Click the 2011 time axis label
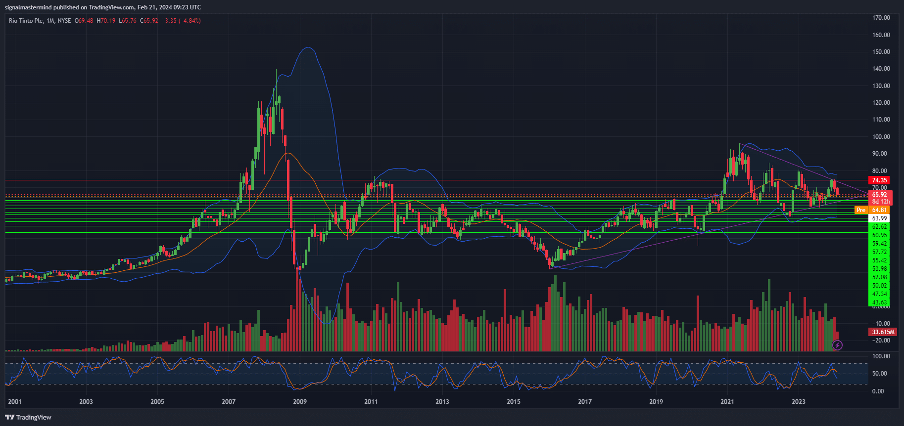This screenshot has width=904, height=426. (x=371, y=402)
